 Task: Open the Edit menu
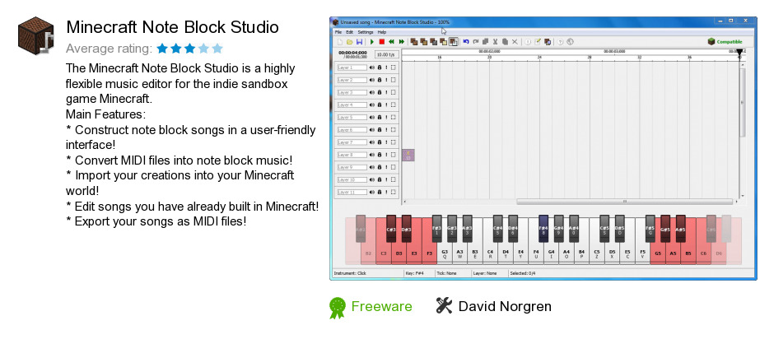(x=349, y=31)
